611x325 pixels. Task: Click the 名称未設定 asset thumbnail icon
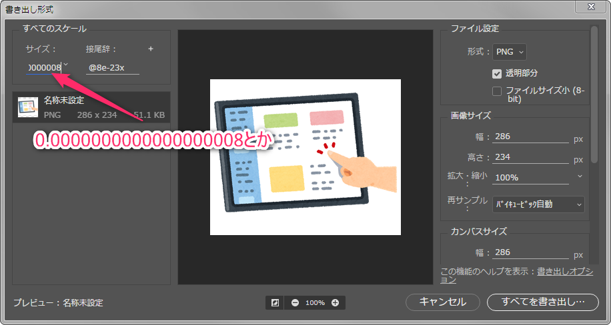[27, 107]
